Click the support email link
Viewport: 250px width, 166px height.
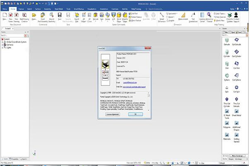tap(130, 83)
